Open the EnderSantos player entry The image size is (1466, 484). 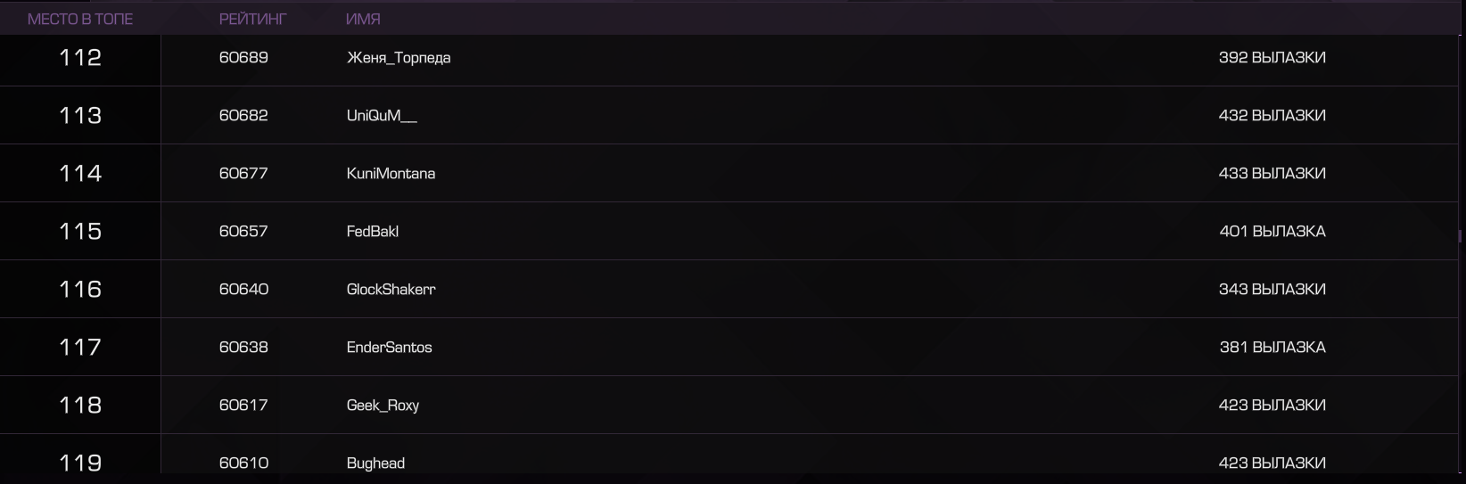pos(390,348)
